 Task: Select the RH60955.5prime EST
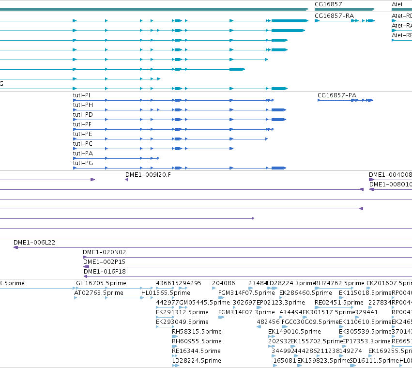pos(174,346)
